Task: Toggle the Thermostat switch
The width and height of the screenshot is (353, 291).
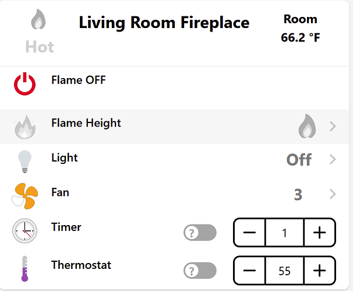Action: click(x=200, y=271)
